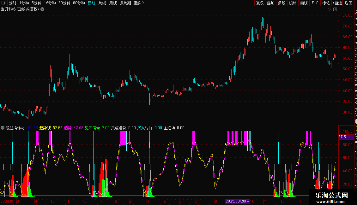Add stock with +自选 button
This screenshot has height=205, width=357.
pos(337,3)
